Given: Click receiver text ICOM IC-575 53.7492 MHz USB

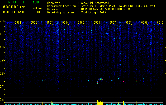Looking at the screenshot, I should click(106, 9).
